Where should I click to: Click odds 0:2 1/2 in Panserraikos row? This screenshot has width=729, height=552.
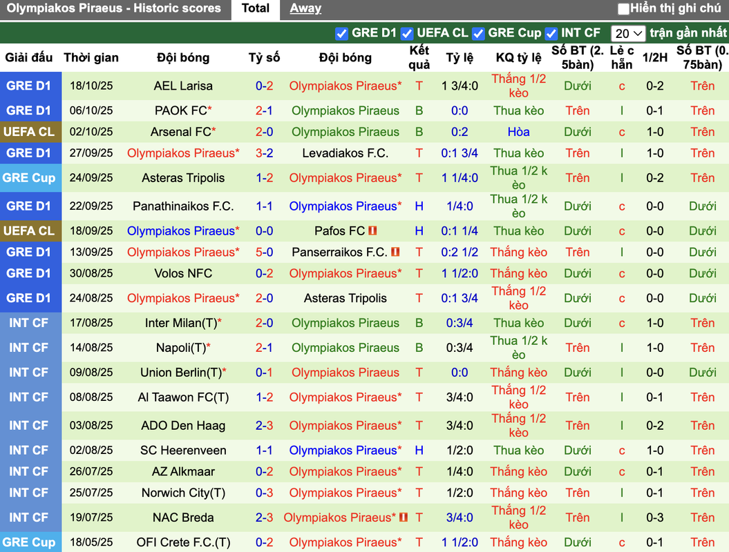[460, 252]
